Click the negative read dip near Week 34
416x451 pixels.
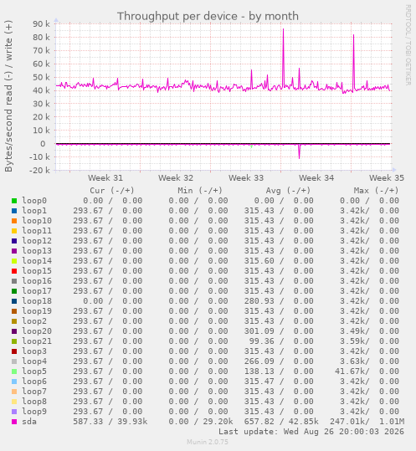click(x=299, y=151)
